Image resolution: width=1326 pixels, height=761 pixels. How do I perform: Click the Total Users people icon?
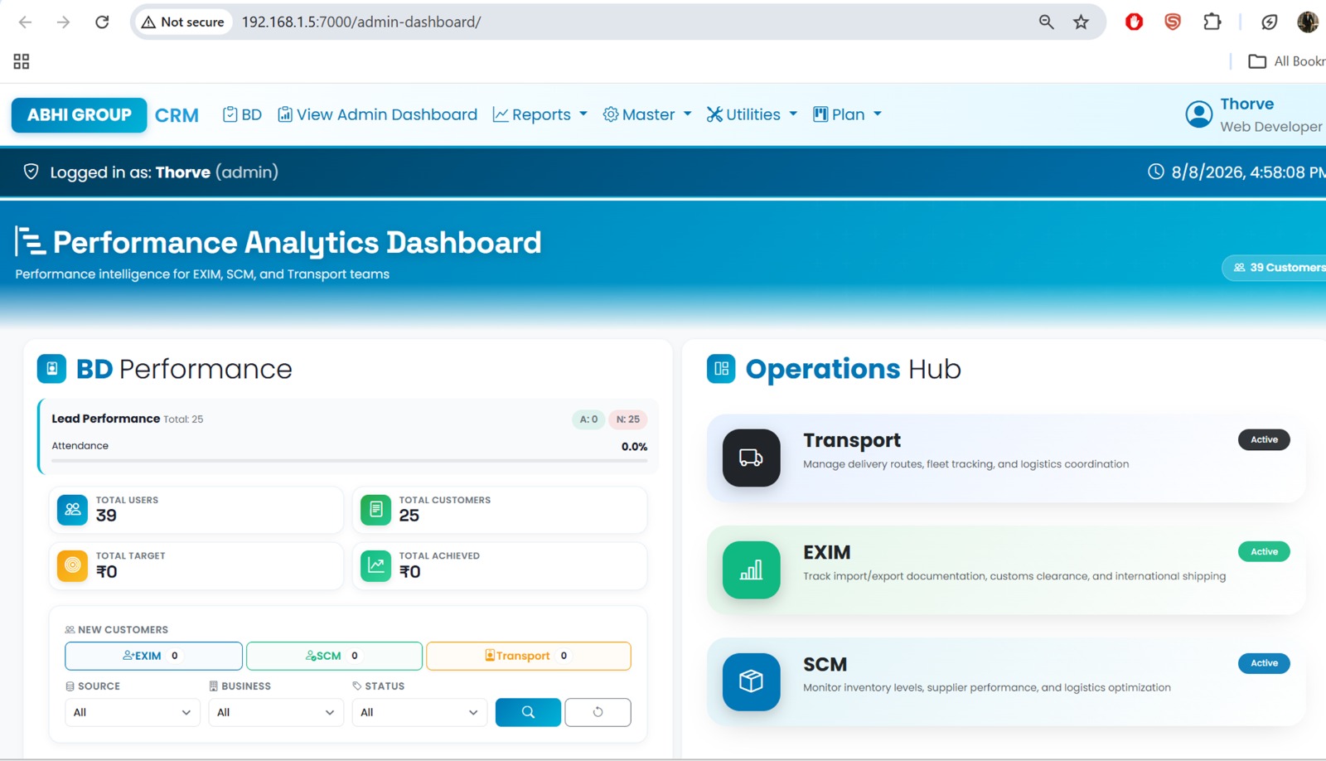click(72, 509)
